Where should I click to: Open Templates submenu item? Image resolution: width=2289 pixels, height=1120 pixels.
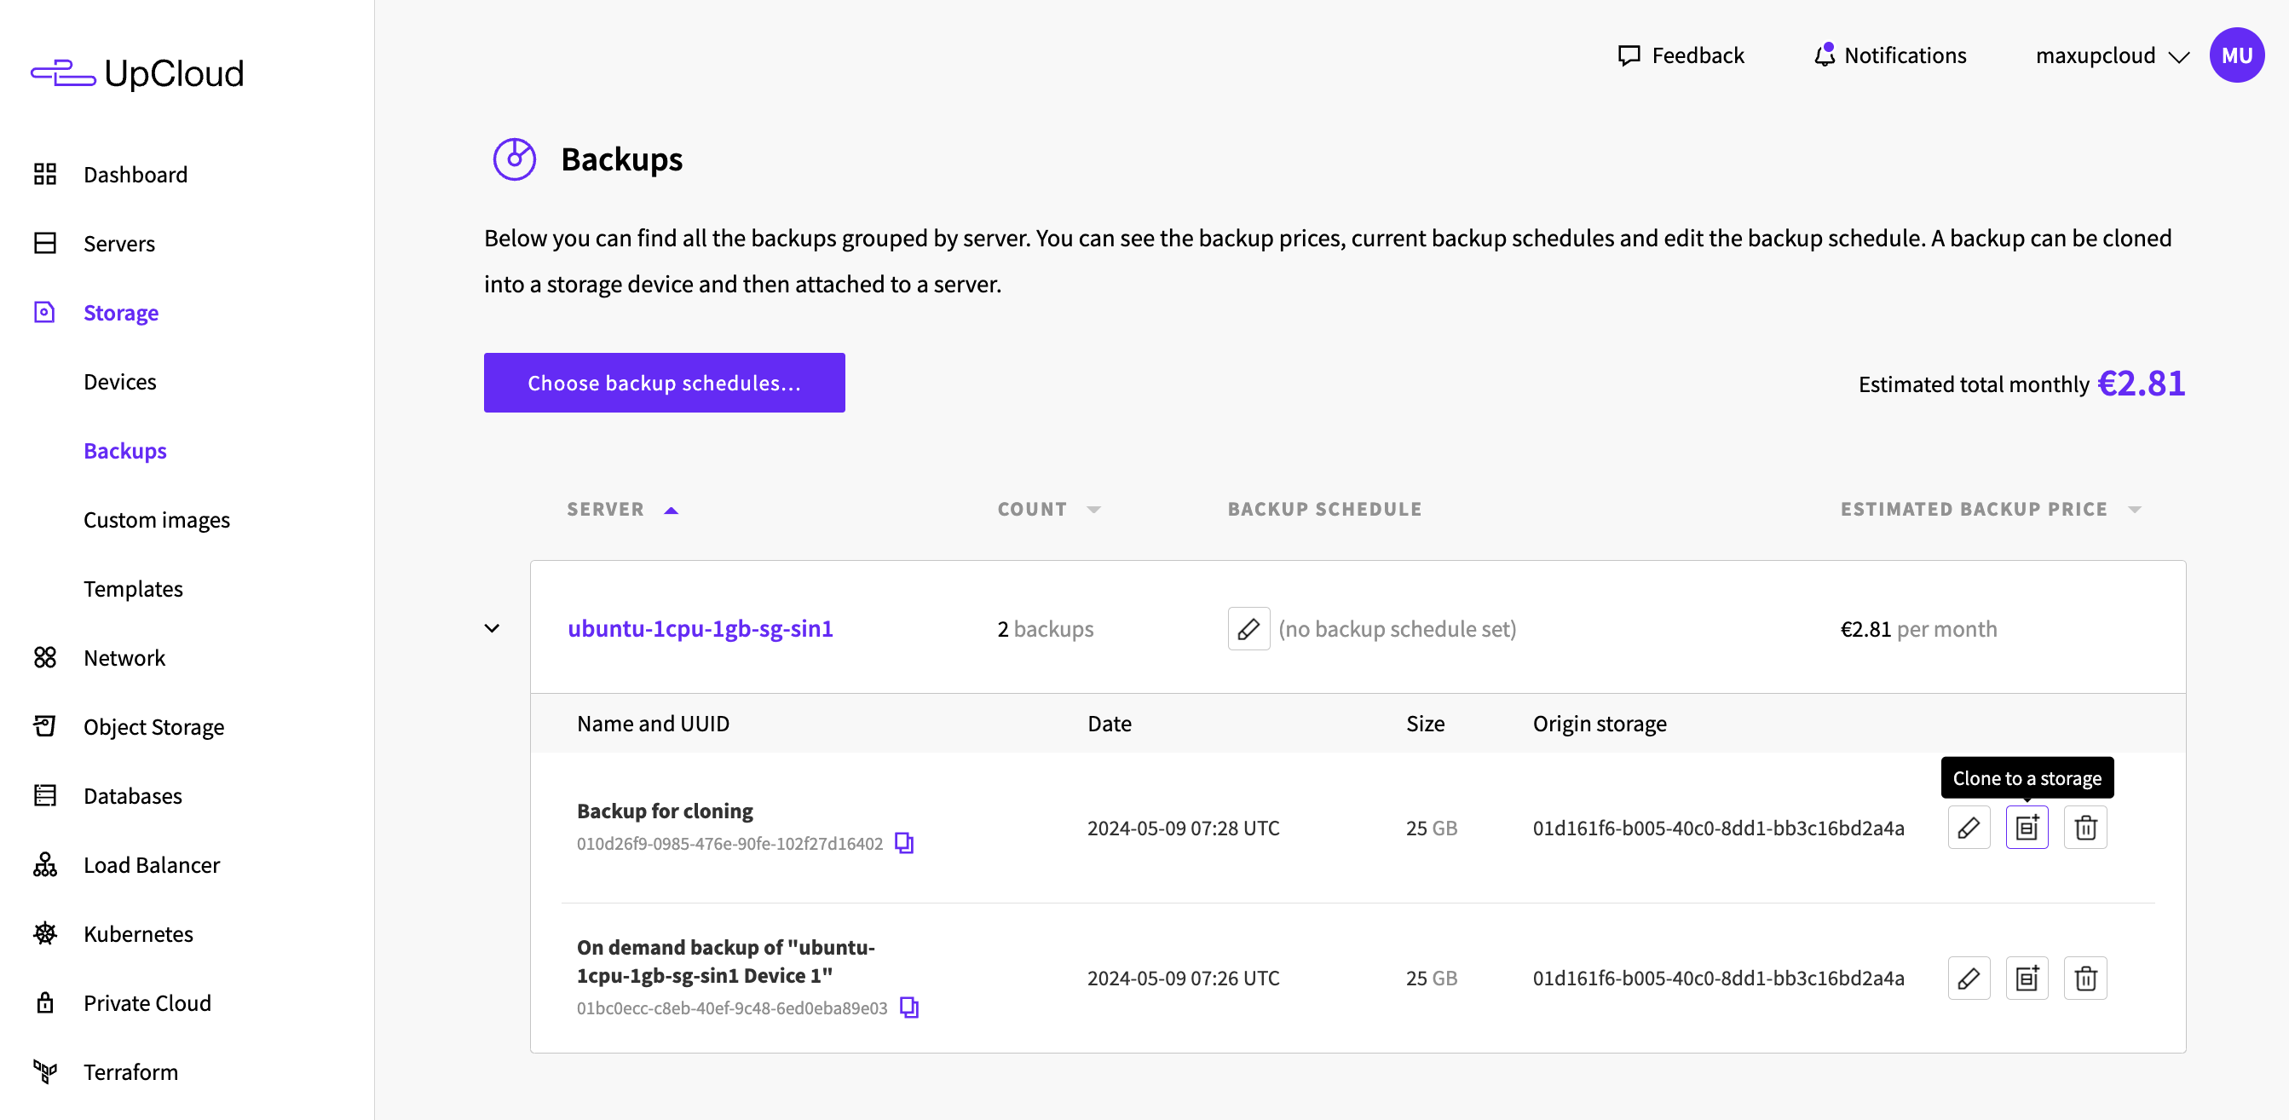133,588
